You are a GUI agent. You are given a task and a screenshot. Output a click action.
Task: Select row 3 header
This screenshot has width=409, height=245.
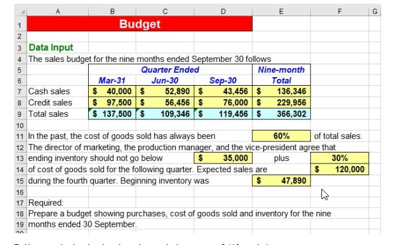coord(20,48)
